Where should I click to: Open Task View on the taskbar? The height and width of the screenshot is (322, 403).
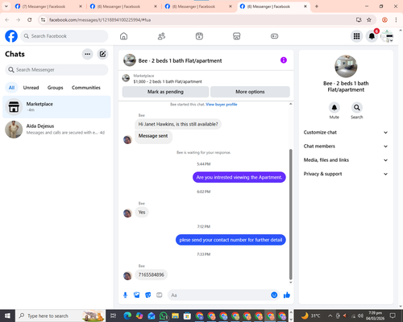click(114, 316)
